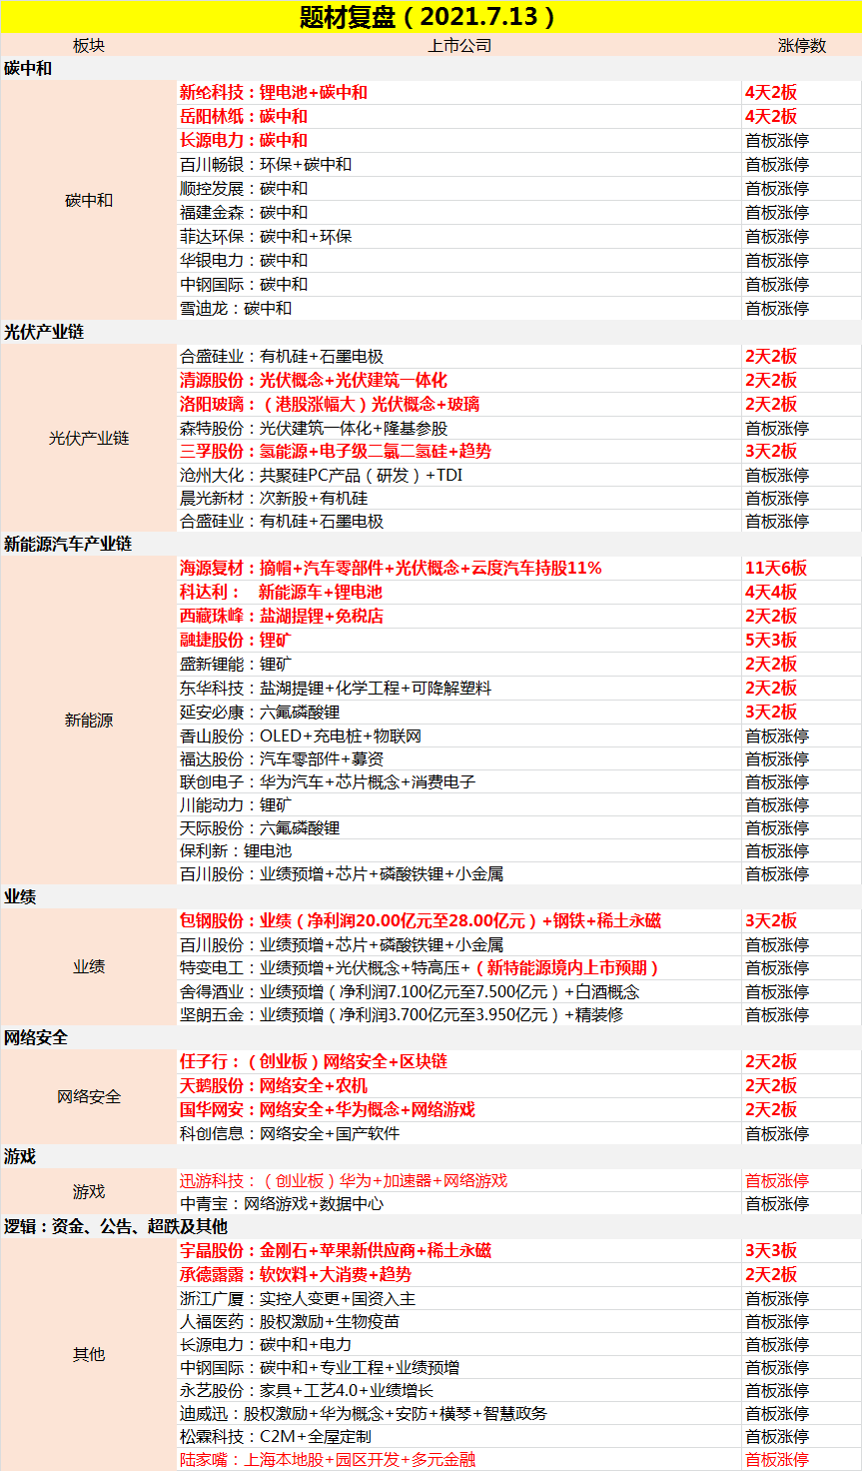Select the 坚朗五金 业绩预增 精装修 row
The image size is (862, 1471).
point(402,1014)
